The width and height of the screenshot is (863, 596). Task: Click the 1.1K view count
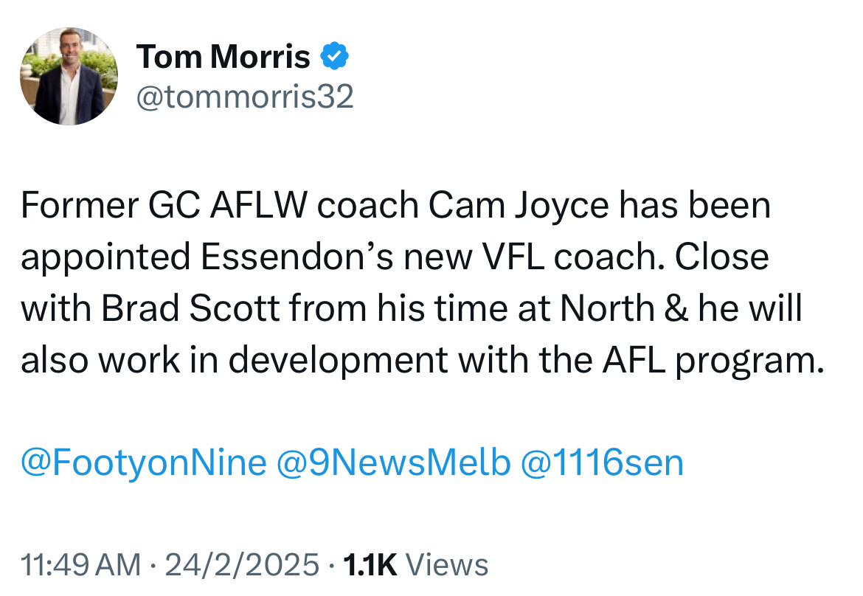click(x=370, y=565)
